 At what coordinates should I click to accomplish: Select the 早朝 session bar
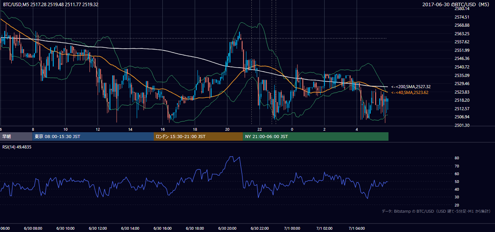pos(16,136)
